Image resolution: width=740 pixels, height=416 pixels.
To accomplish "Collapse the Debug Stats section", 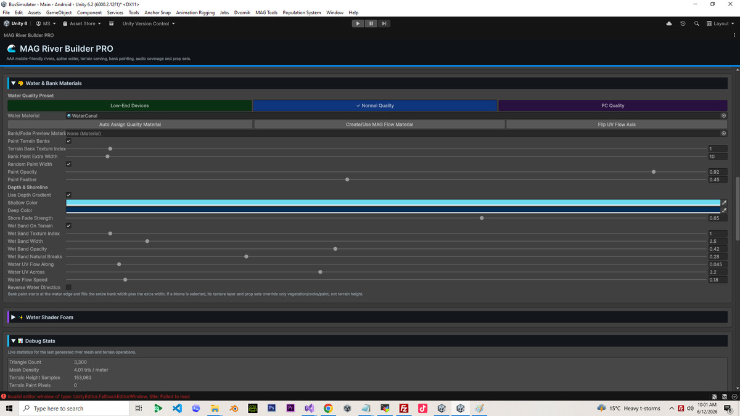I will pyautogui.click(x=14, y=341).
